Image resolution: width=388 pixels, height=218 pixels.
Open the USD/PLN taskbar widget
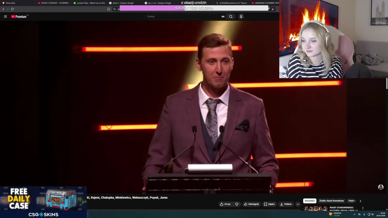(x=335, y=214)
